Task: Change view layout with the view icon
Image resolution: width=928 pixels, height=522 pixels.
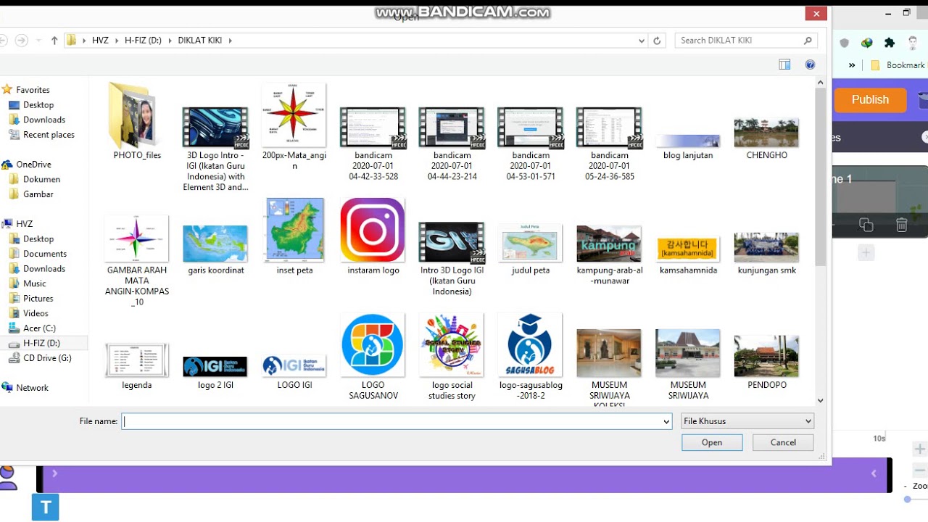Action: click(x=784, y=65)
